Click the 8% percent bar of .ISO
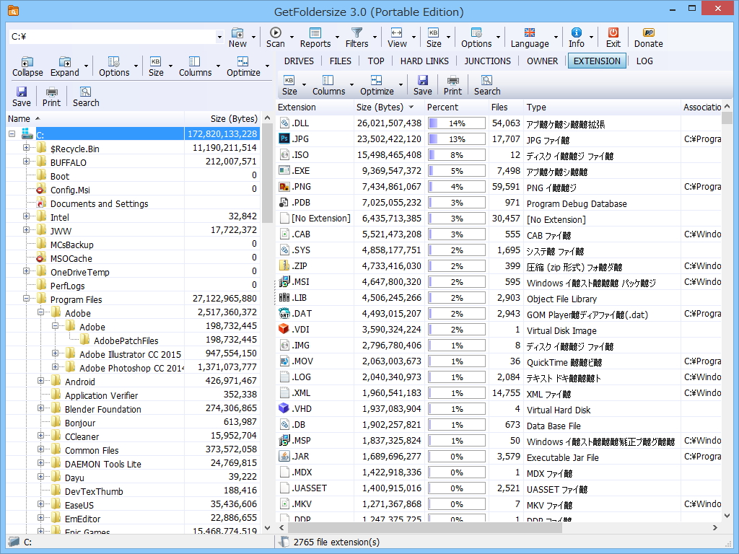 click(x=457, y=155)
